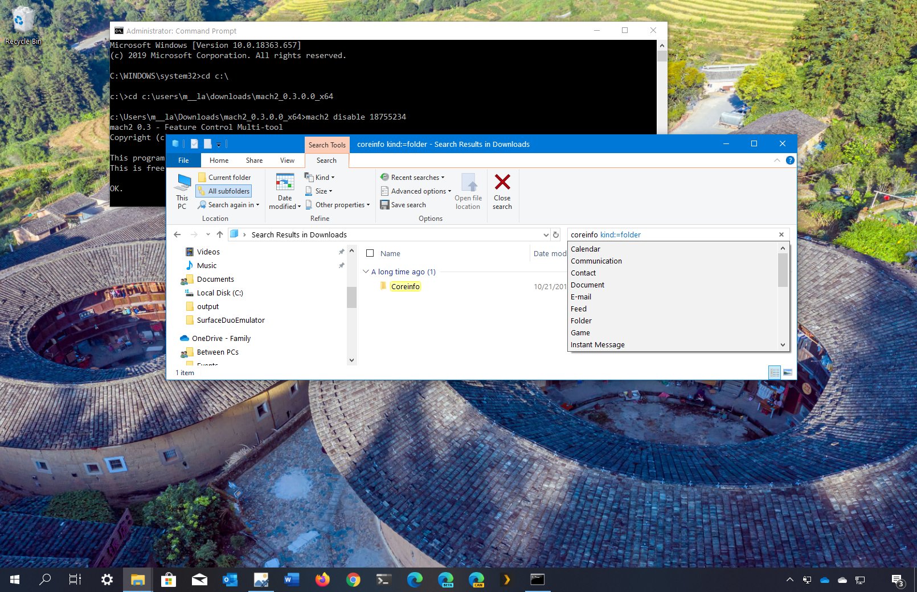Toggle the All subfolders search option

click(x=224, y=191)
